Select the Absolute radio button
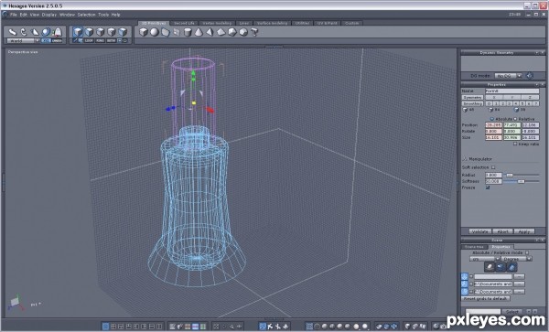This screenshot has height=332, width=549. (x=492, y=119)
